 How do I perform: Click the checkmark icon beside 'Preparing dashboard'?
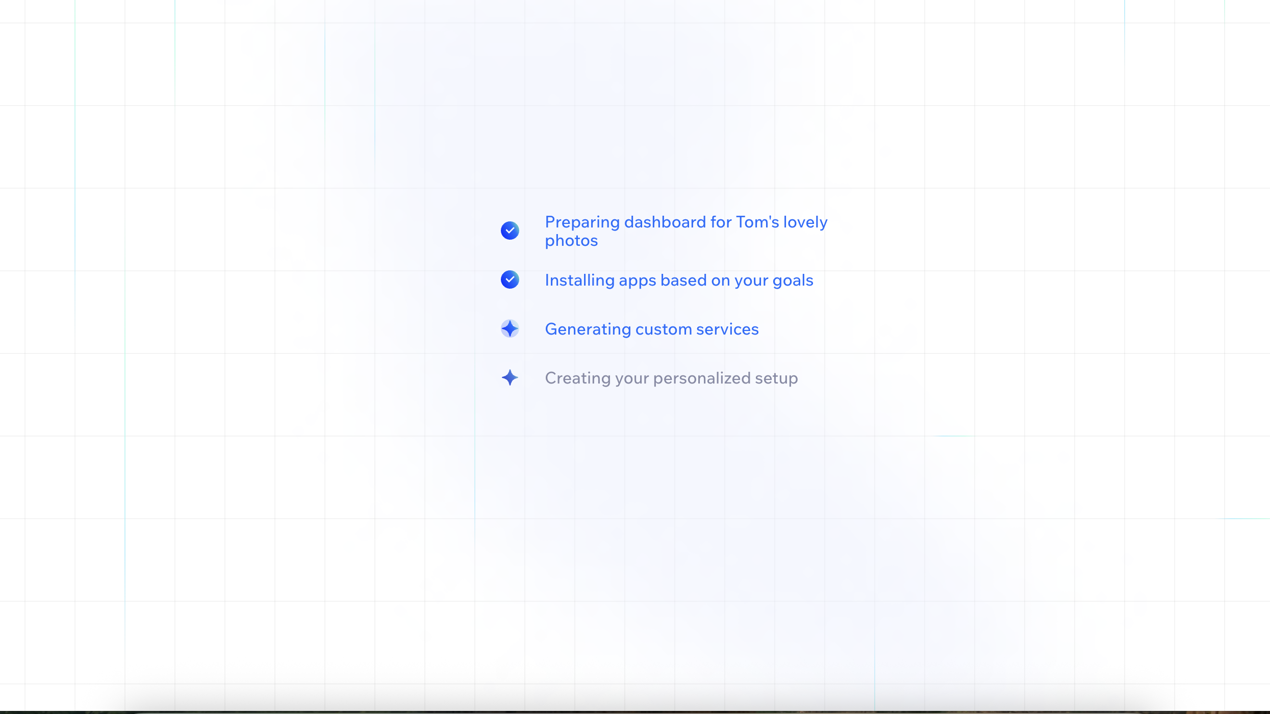(x=510, y=231)
